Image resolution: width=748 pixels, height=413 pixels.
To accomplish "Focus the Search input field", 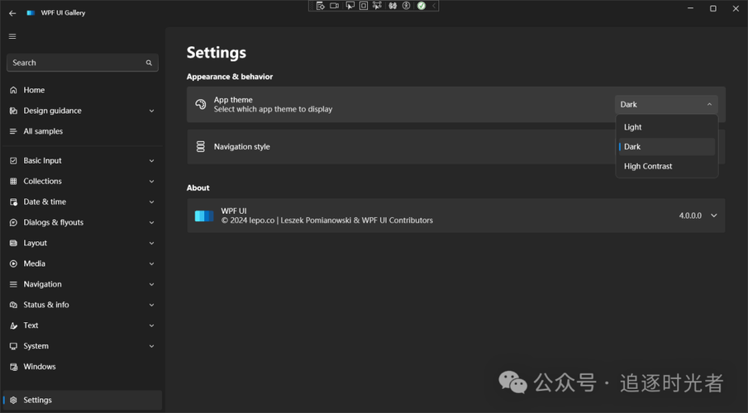I will tap(74, 63).
